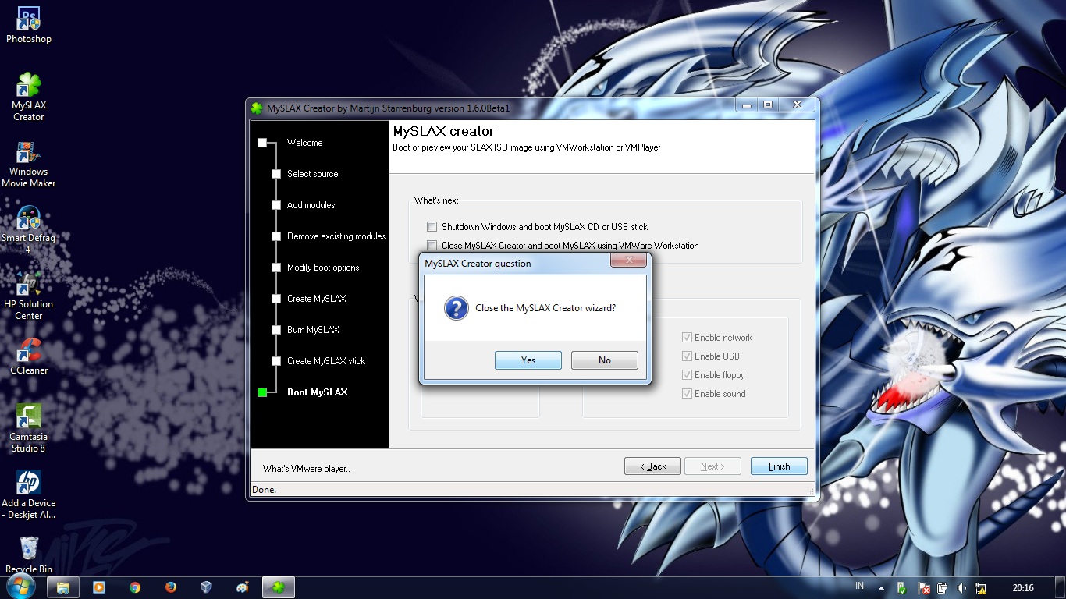
Task: Click the "What's next" group label
Action: coord(436,200)
